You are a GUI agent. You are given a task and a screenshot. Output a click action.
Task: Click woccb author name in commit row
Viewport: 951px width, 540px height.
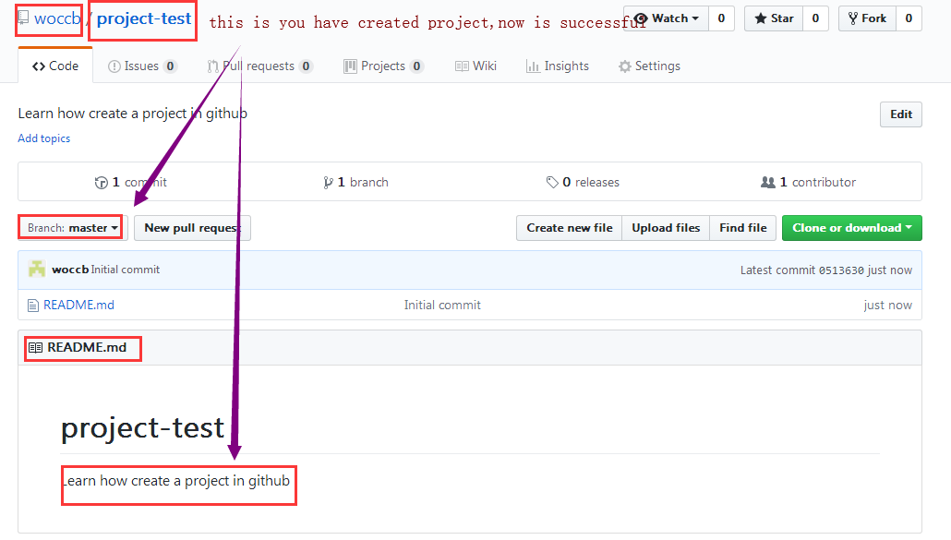[x=70, y=270]
